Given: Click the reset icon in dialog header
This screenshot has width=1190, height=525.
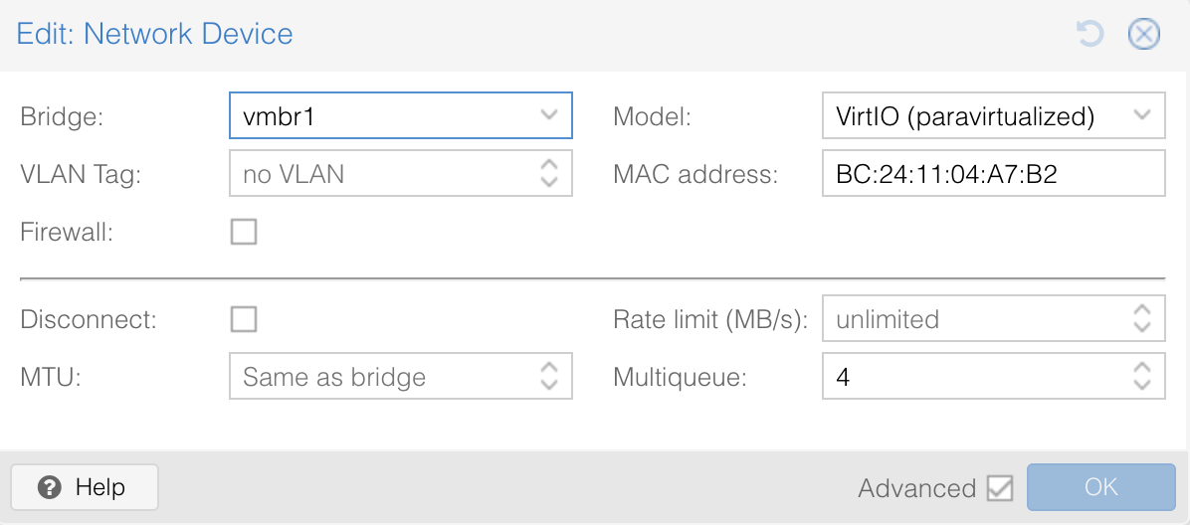Looking at the screenshot, I should click(x=1091, y=35).
